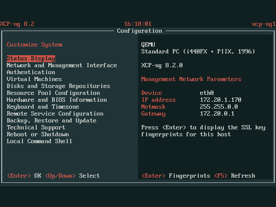
Task: Open the Virtual Machines entry
Action: (34, 79)
